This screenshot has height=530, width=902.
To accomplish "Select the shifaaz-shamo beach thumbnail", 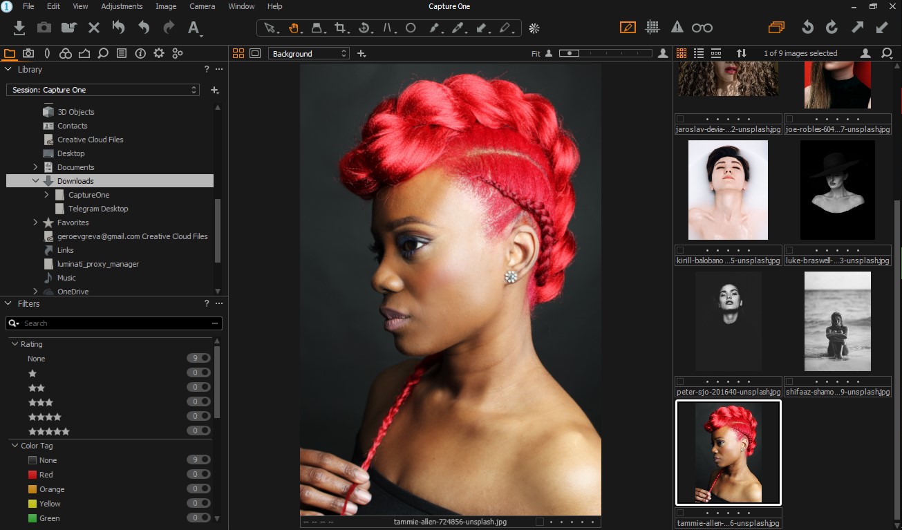I will click(836, 321).
